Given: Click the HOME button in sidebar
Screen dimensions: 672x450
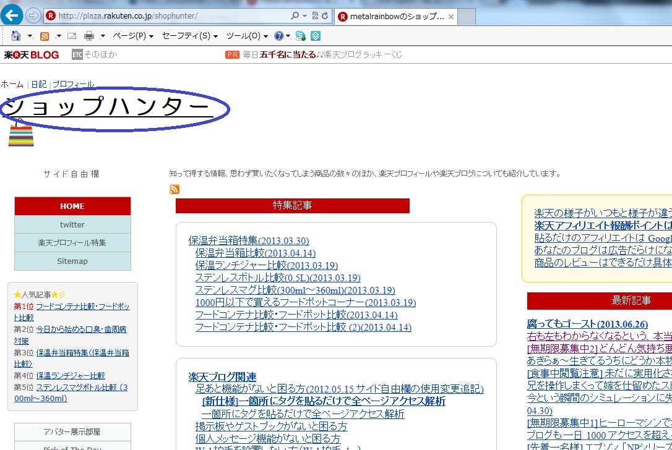Looking at the screenshot, I should [72, 206].
